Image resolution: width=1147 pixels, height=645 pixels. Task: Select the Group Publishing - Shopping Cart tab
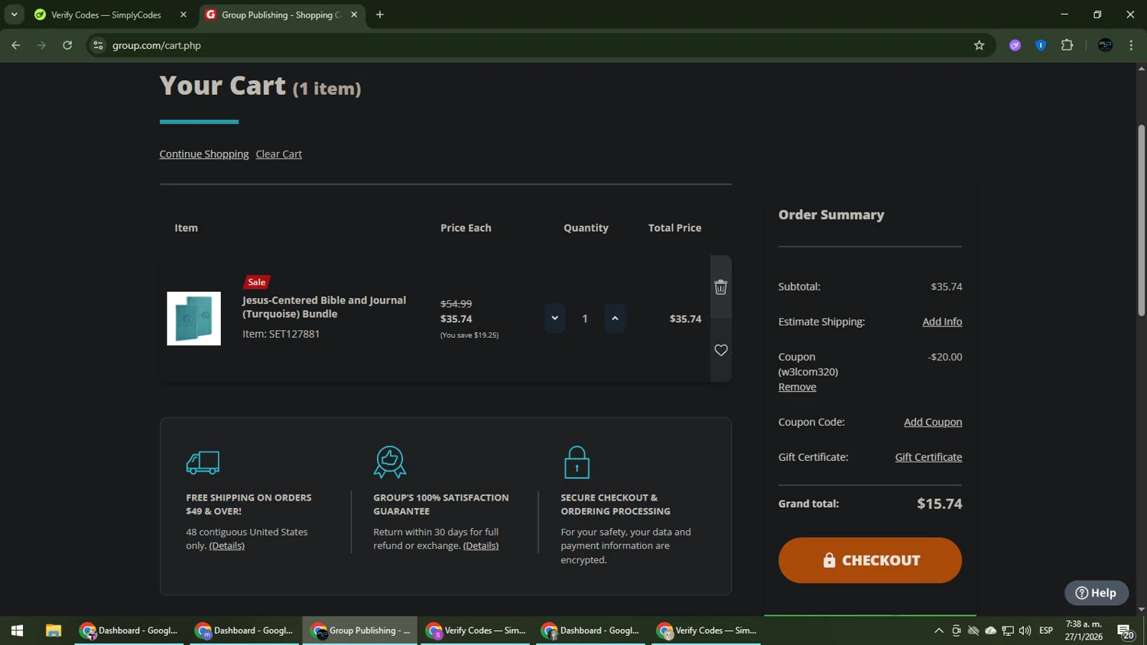click(281, 15)
